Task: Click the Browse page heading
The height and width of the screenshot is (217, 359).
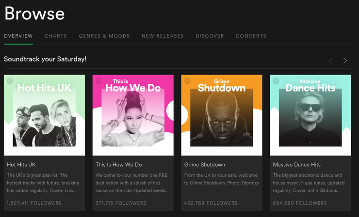Action: [x=34, y=13]
